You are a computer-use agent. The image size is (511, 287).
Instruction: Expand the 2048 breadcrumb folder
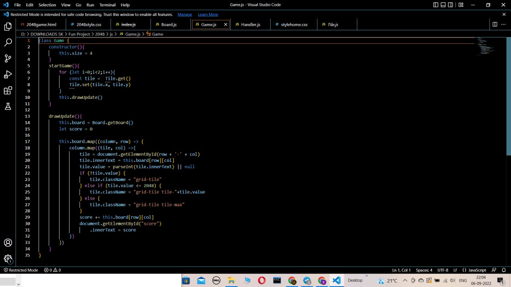(100, 34)
